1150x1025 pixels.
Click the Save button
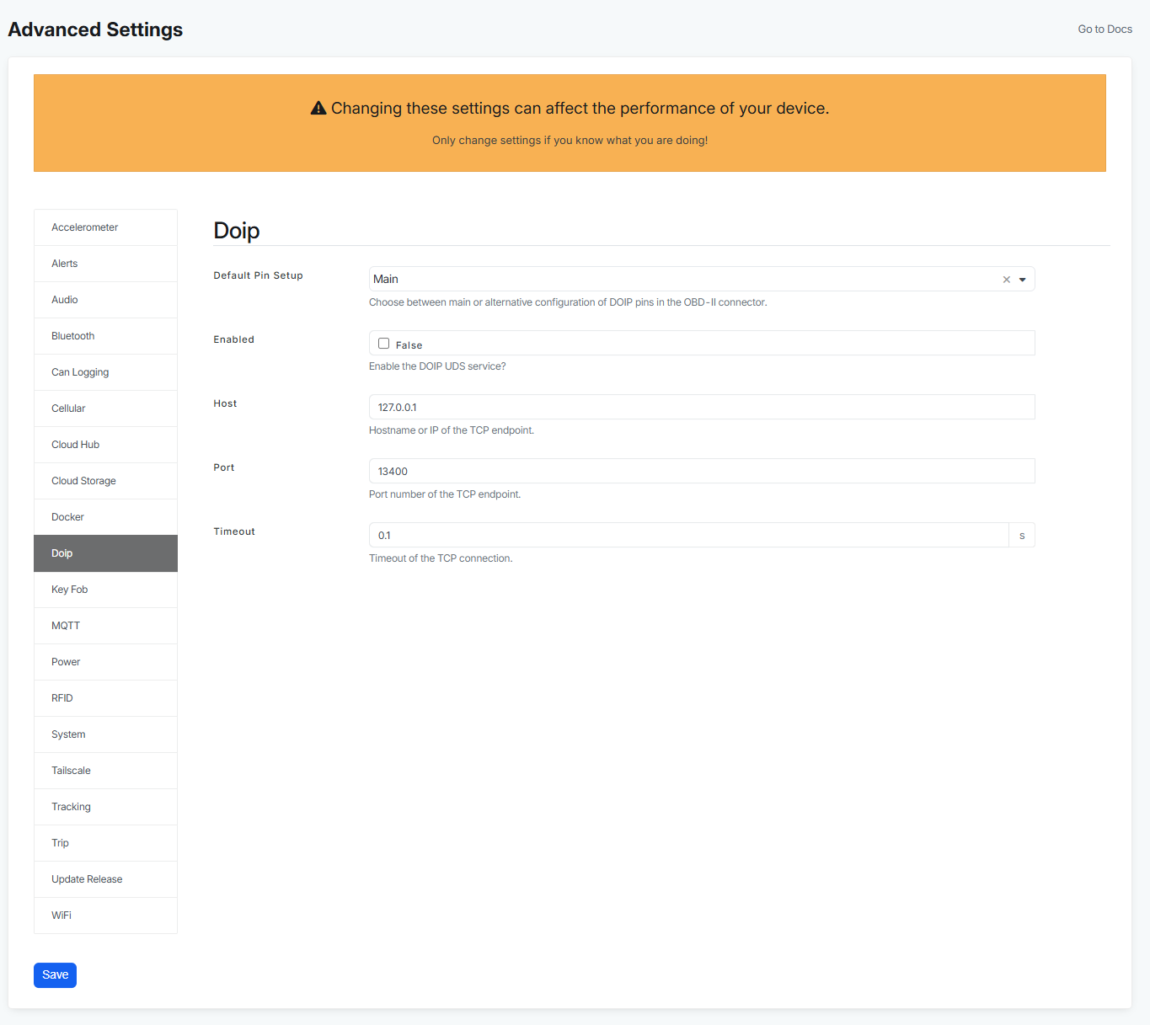click(55, 975)
